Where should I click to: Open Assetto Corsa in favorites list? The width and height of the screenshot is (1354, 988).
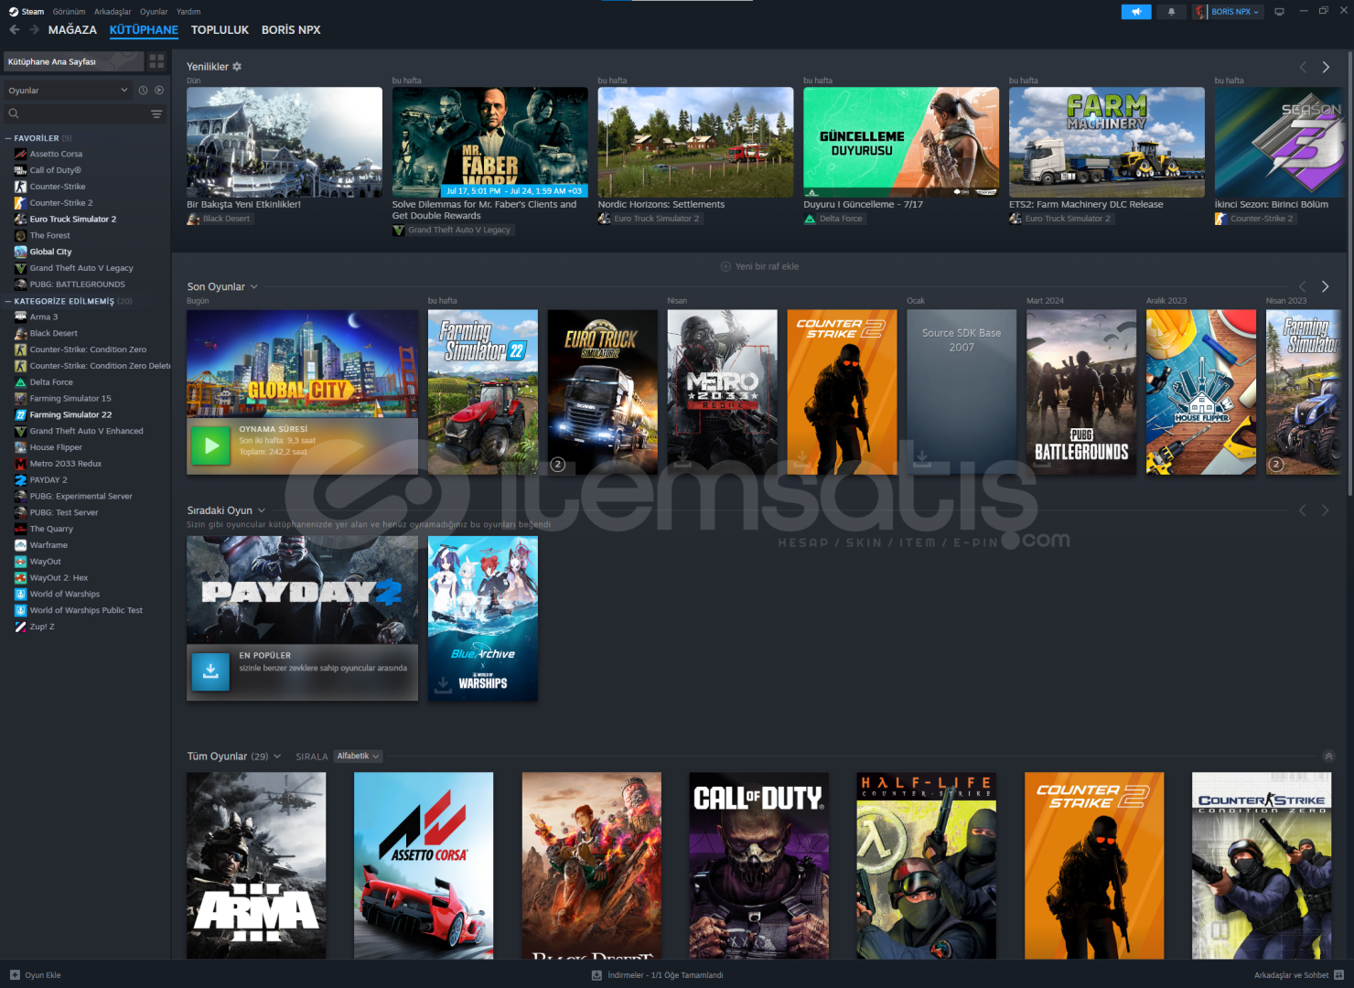pos(56,154)
